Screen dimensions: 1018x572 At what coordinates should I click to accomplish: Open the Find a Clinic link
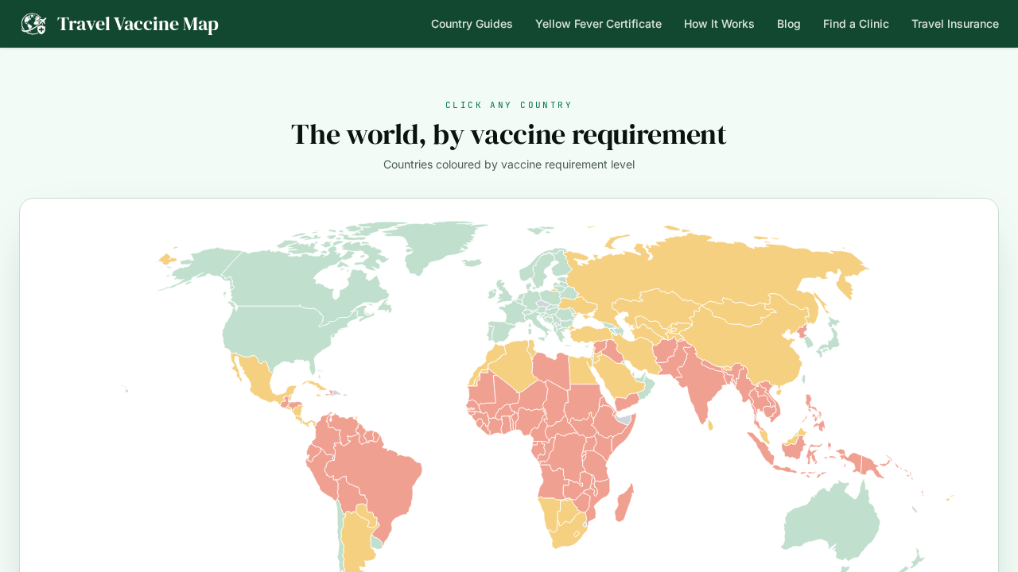[856, 24]
